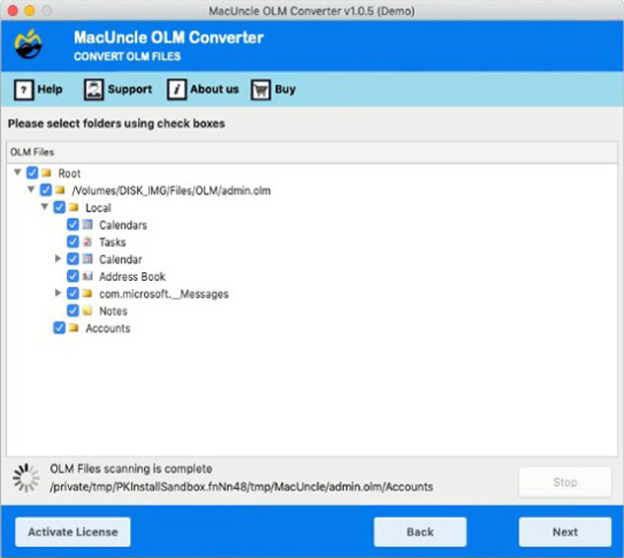624x558 pixels.
Task: Uncheck the Notes checkbox
Action: click(73, 311)
